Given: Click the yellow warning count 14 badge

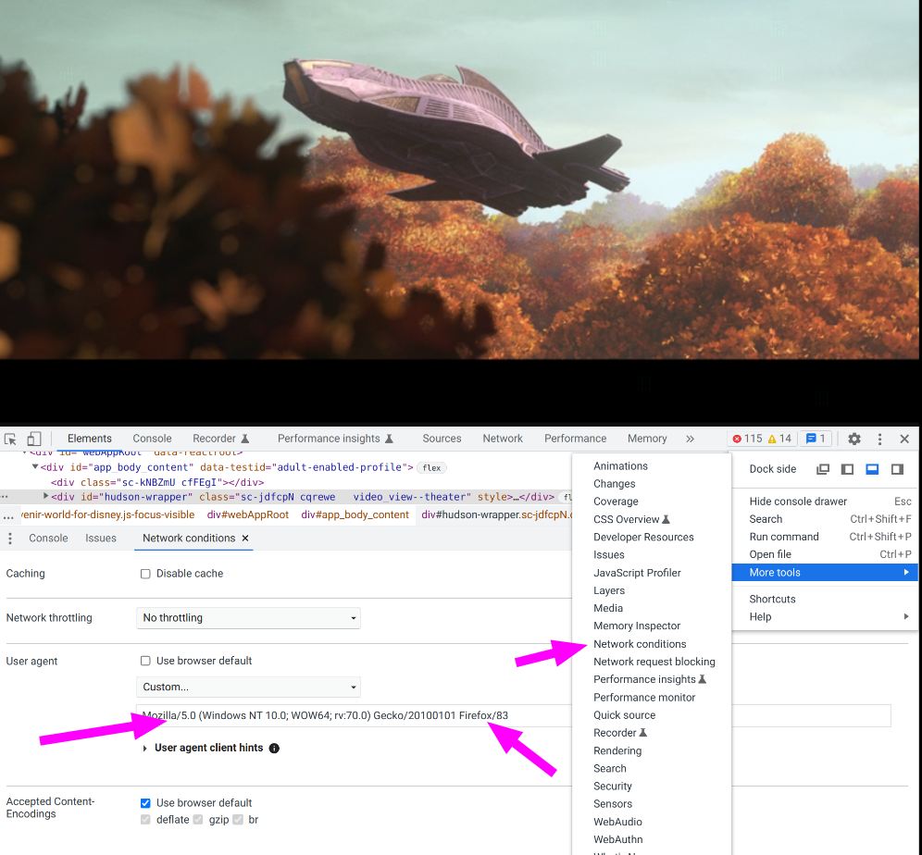Looking at the screenshot, I should (x=779, y=439).
